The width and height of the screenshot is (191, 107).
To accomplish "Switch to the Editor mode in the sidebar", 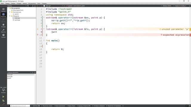I will pyautogui.click(x=3, y=15).
